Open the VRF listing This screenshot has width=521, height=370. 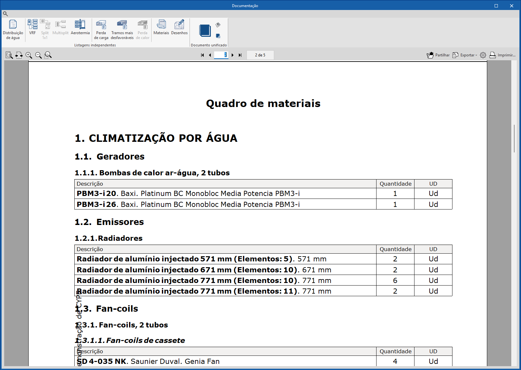click(33, 27)
